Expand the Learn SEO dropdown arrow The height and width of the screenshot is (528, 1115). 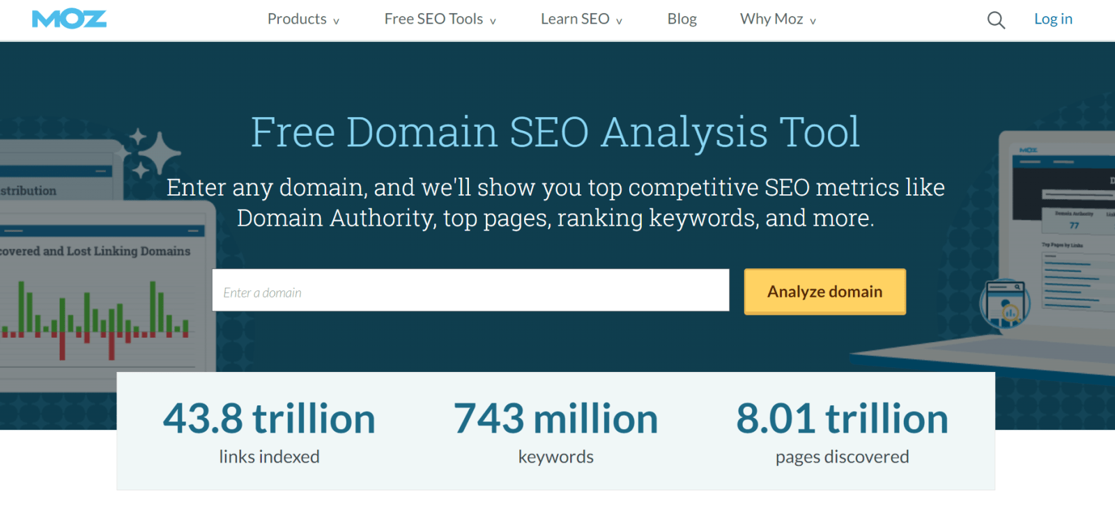[x=619, y=22]
